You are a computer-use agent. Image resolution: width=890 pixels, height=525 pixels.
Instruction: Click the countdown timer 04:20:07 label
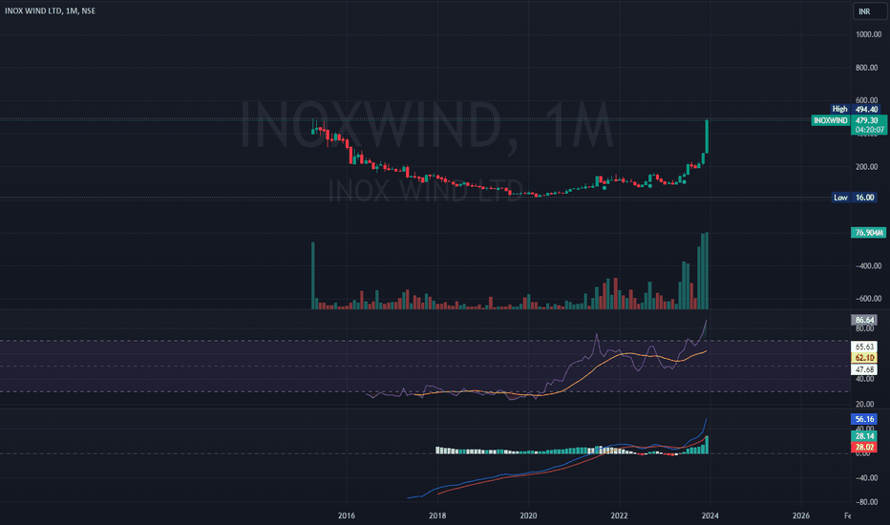[869, 130]
